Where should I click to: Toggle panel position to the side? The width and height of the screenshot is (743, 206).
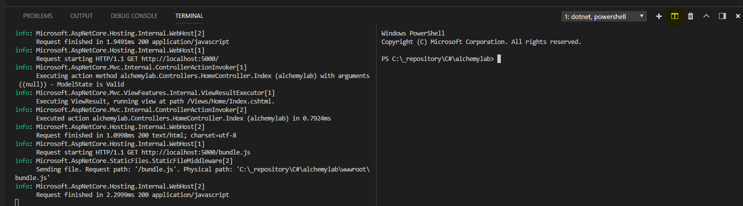point(722,16)
